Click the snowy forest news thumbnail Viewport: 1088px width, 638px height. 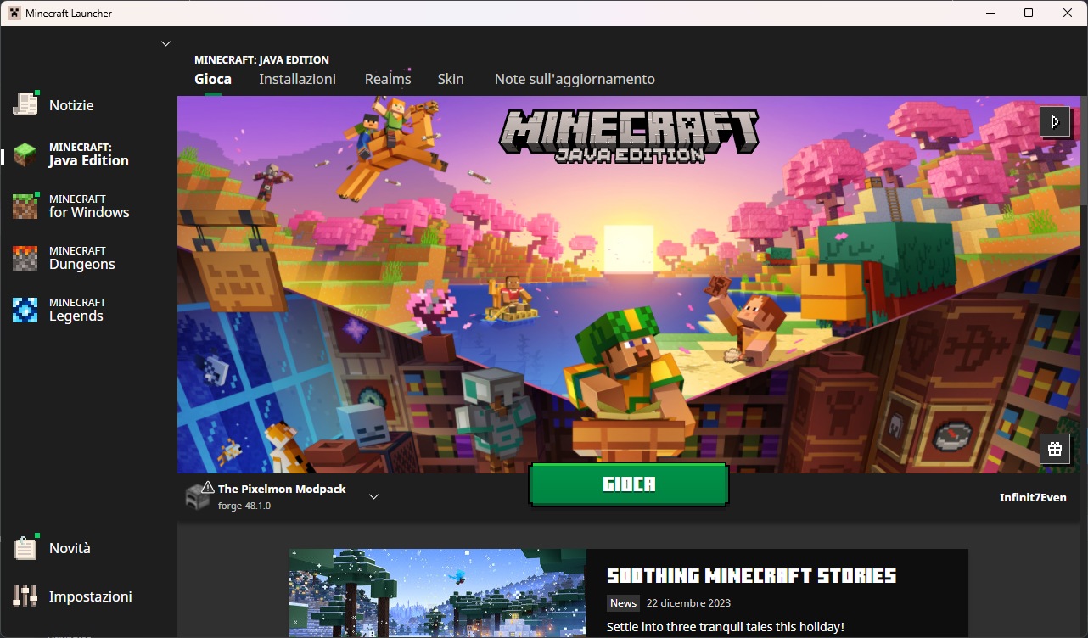pyautogui.click(x=437, y=593)
